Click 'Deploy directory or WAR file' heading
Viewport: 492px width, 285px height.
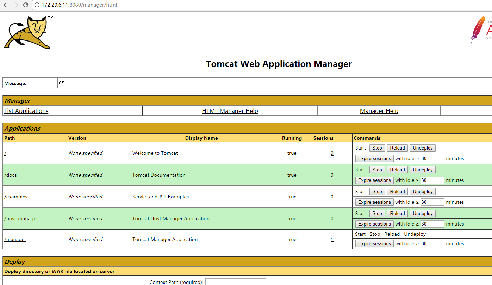60,271
